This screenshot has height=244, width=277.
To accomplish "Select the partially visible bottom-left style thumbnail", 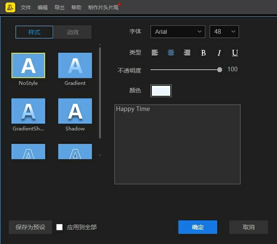I will click(28, 152).
